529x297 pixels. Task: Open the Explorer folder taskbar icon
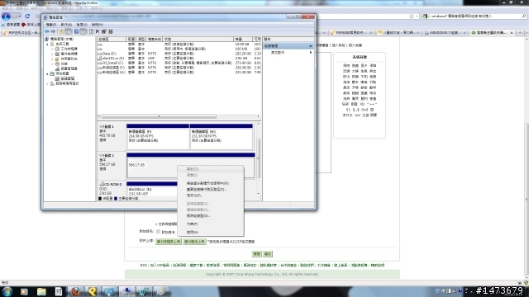click(x=41, y=291)
